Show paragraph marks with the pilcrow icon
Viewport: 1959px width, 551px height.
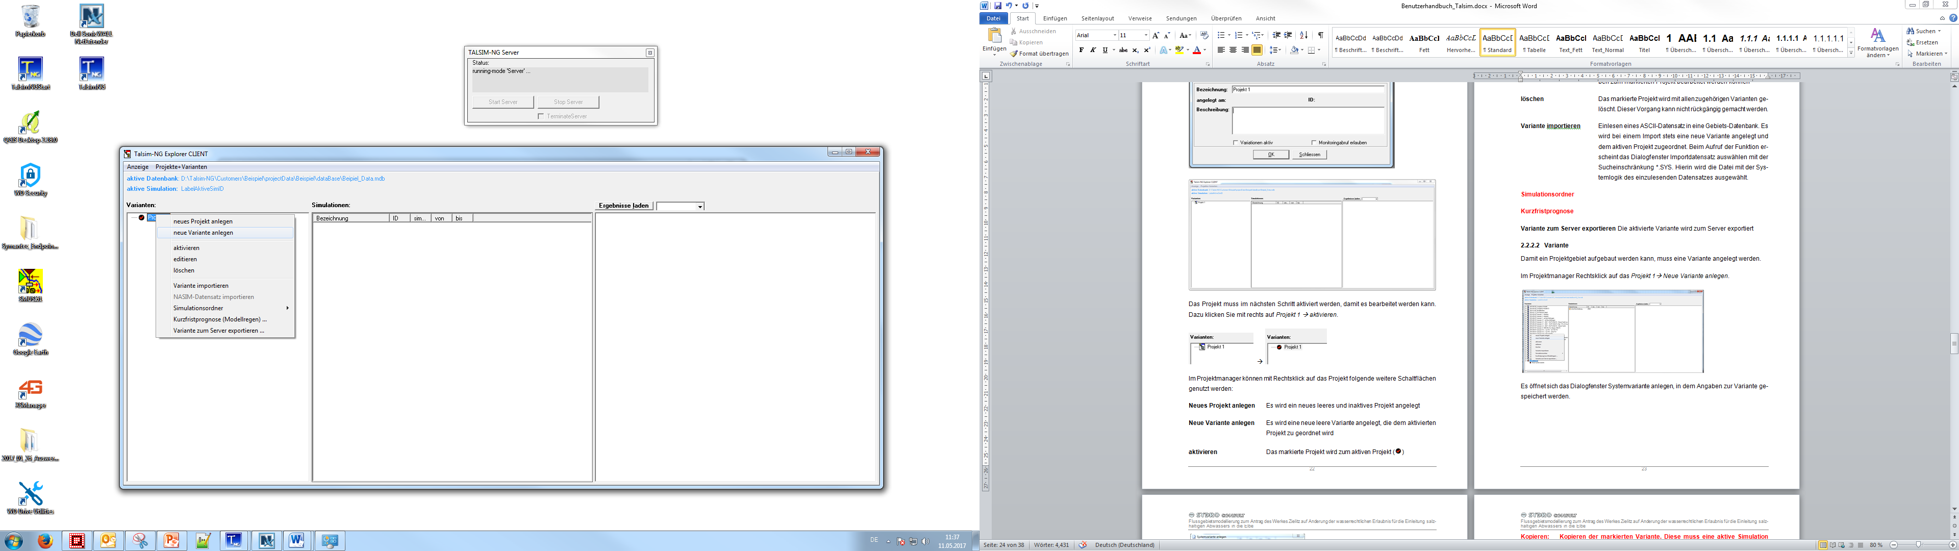[x=1320, y=35]
